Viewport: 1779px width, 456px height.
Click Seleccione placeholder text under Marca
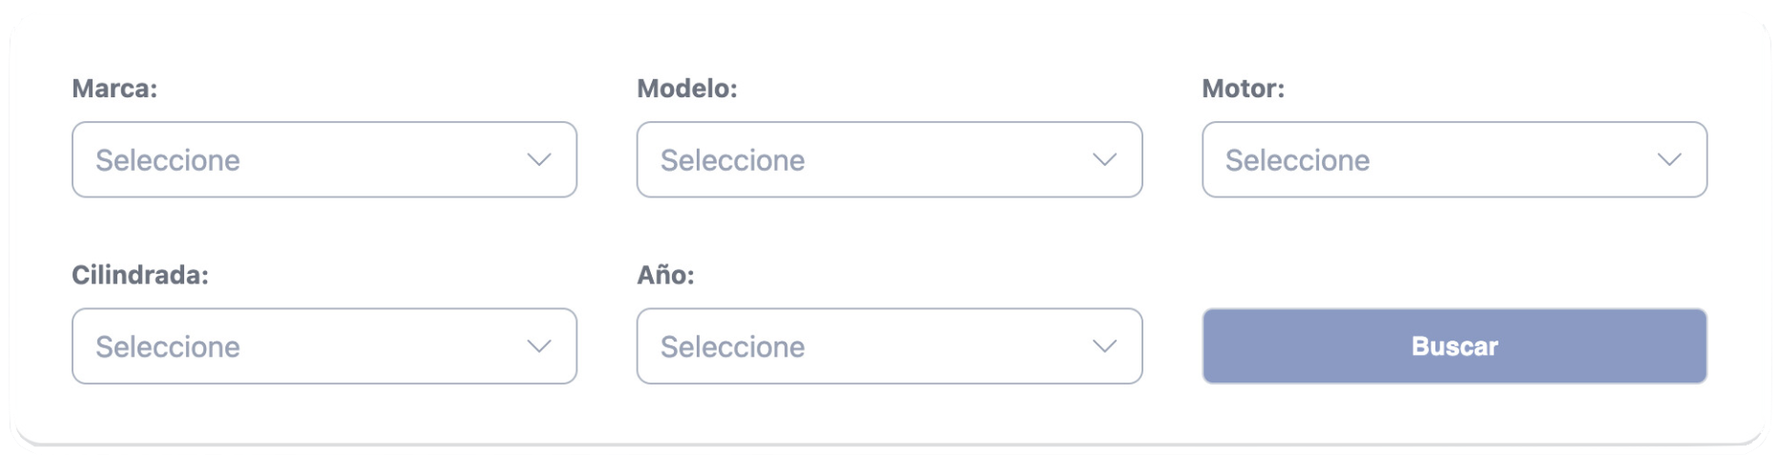[x=168, y=160]
